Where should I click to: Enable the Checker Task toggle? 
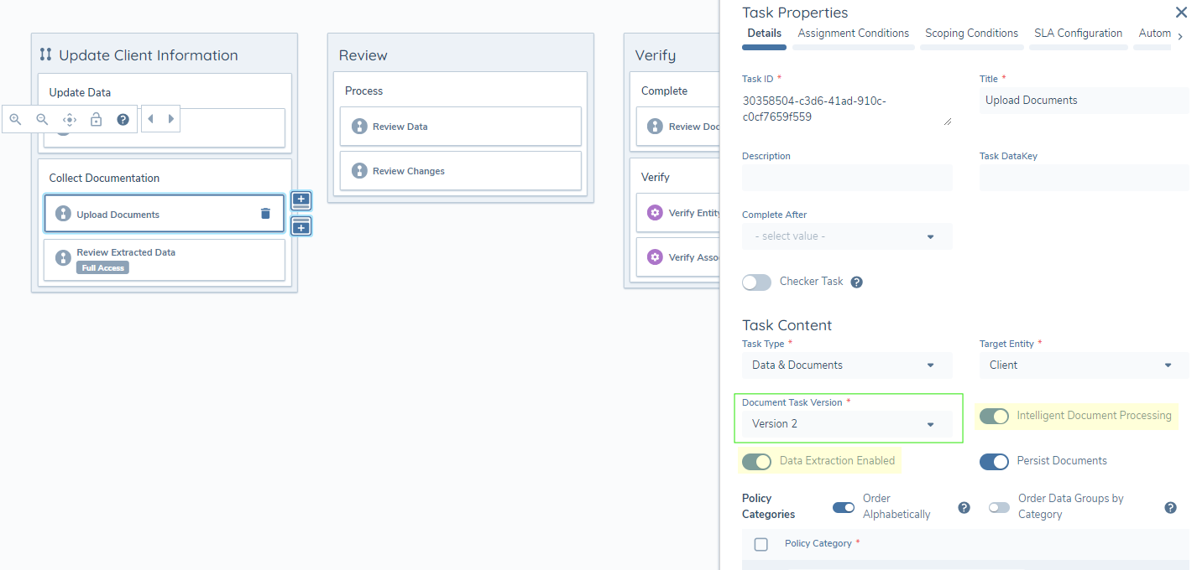pyautogui.click(x=756, y=282)
